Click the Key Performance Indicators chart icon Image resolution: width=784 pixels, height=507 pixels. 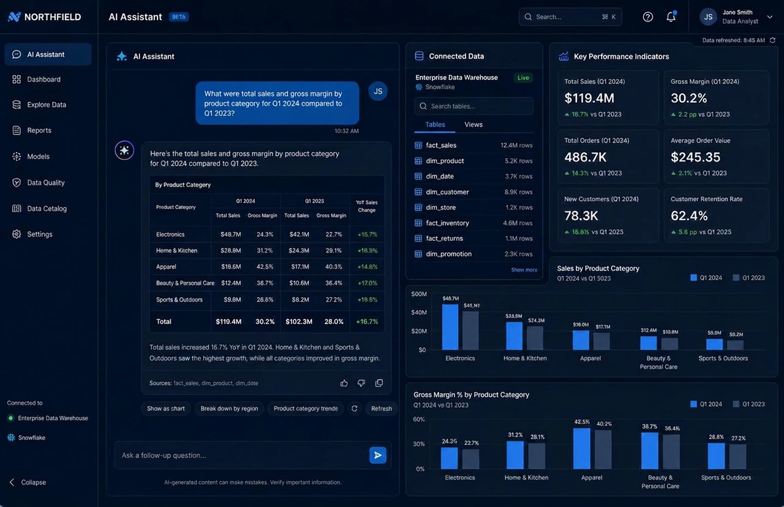(563, 56)
